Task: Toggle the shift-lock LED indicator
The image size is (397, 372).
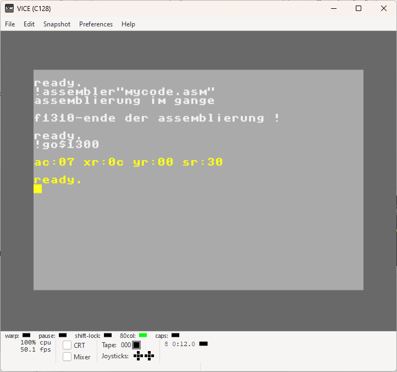Action: pos(108,335)
